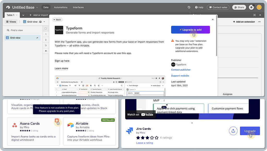Click the 4 ratings count
Screen dimensions: 267x151
166,138
